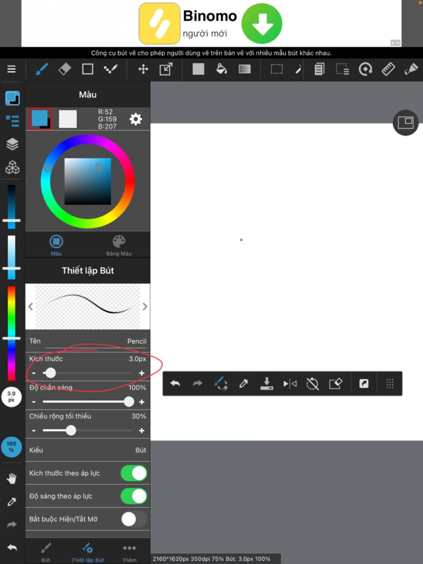Select the pen-light tool at toolbar end

point(411,69)
